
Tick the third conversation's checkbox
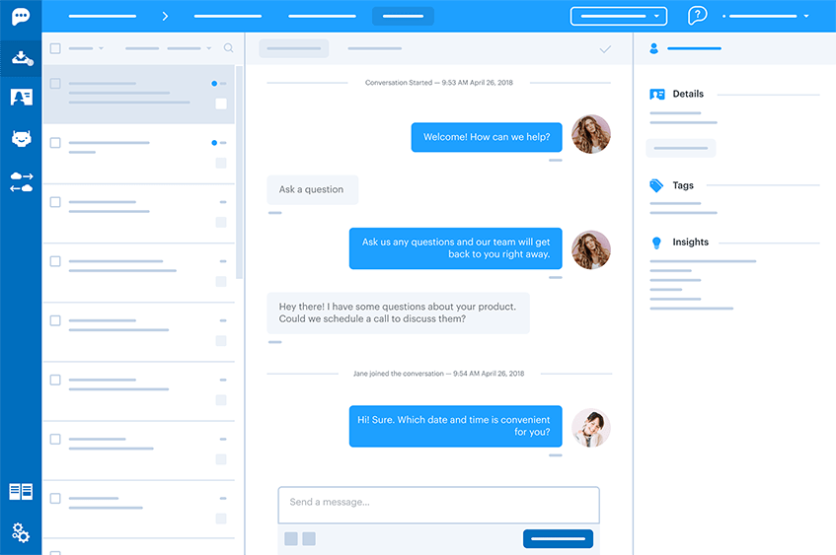pos(55,202)
